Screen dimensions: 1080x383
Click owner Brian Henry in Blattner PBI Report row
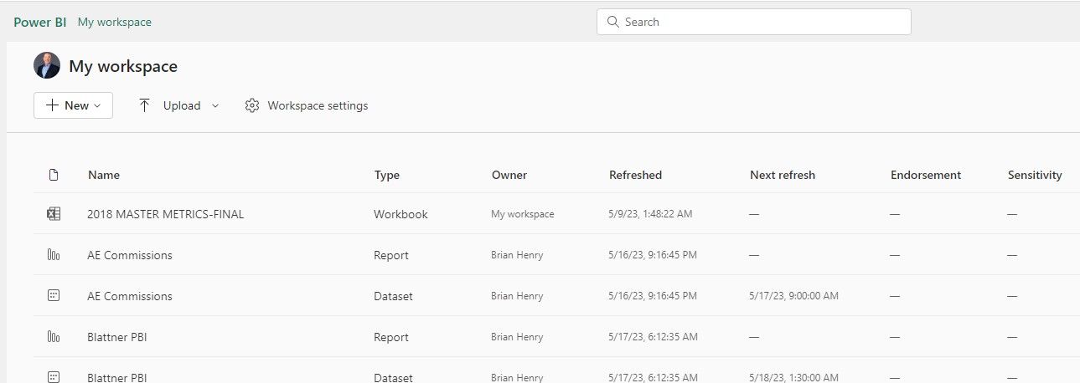tap(517, 337)
